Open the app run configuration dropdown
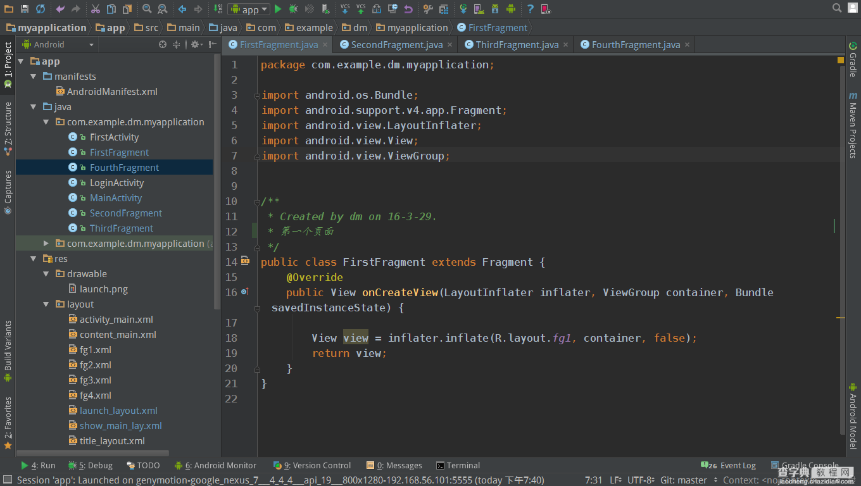Screen dimensions: 861x486 coord(248,9)
